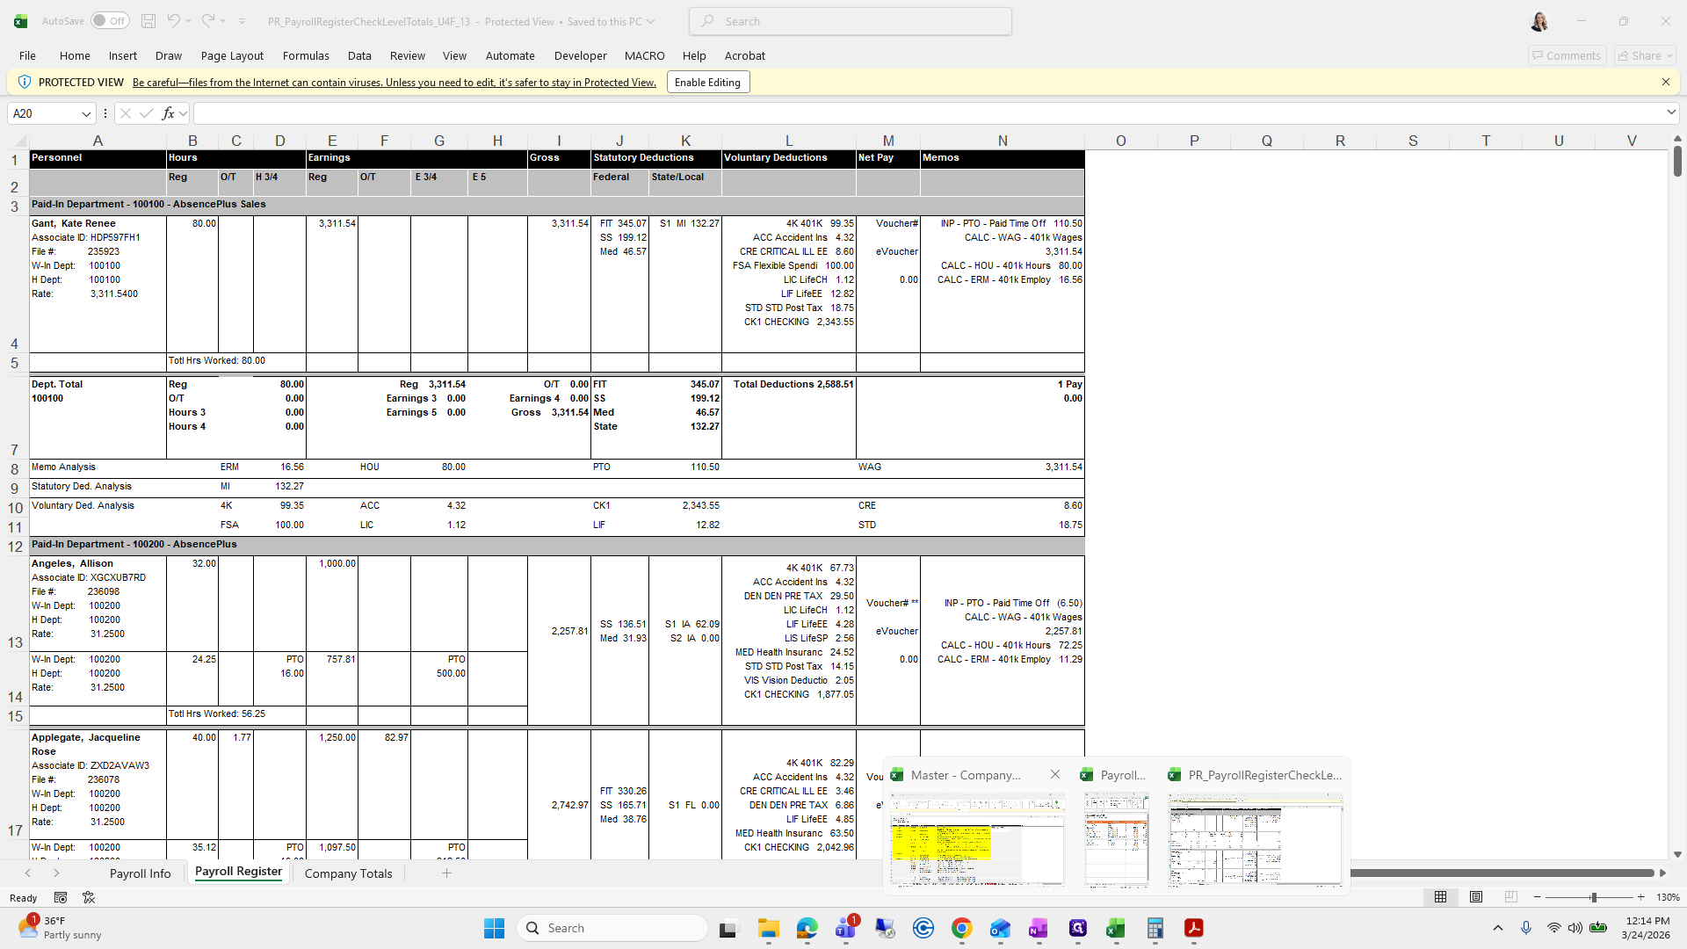Click the Insert Function fx icon
Screen dimensions: 1687x949
click(x=168, y=113)
